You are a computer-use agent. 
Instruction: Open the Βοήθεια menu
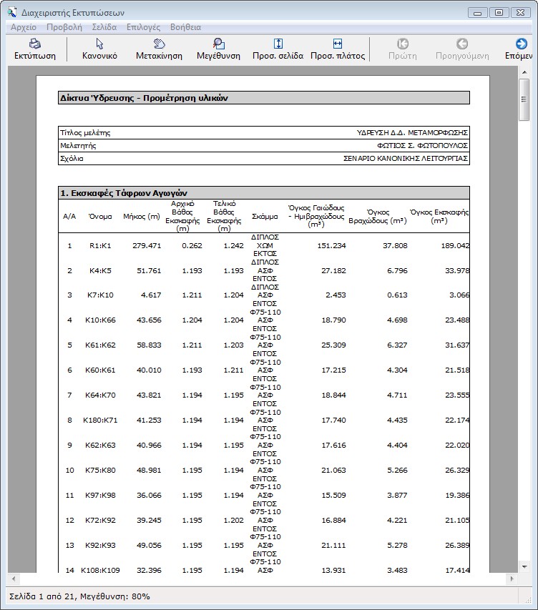[x=185, y=27]
